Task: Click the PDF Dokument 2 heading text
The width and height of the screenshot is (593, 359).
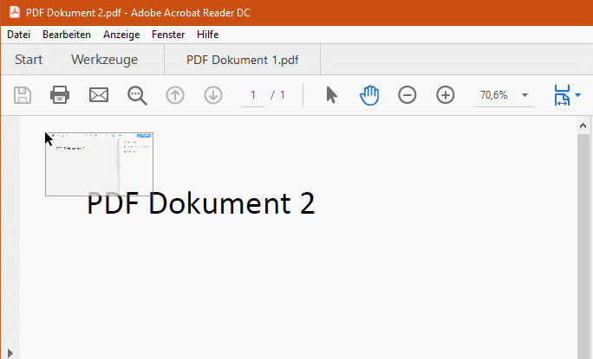Action: click(x=201, y=203)
